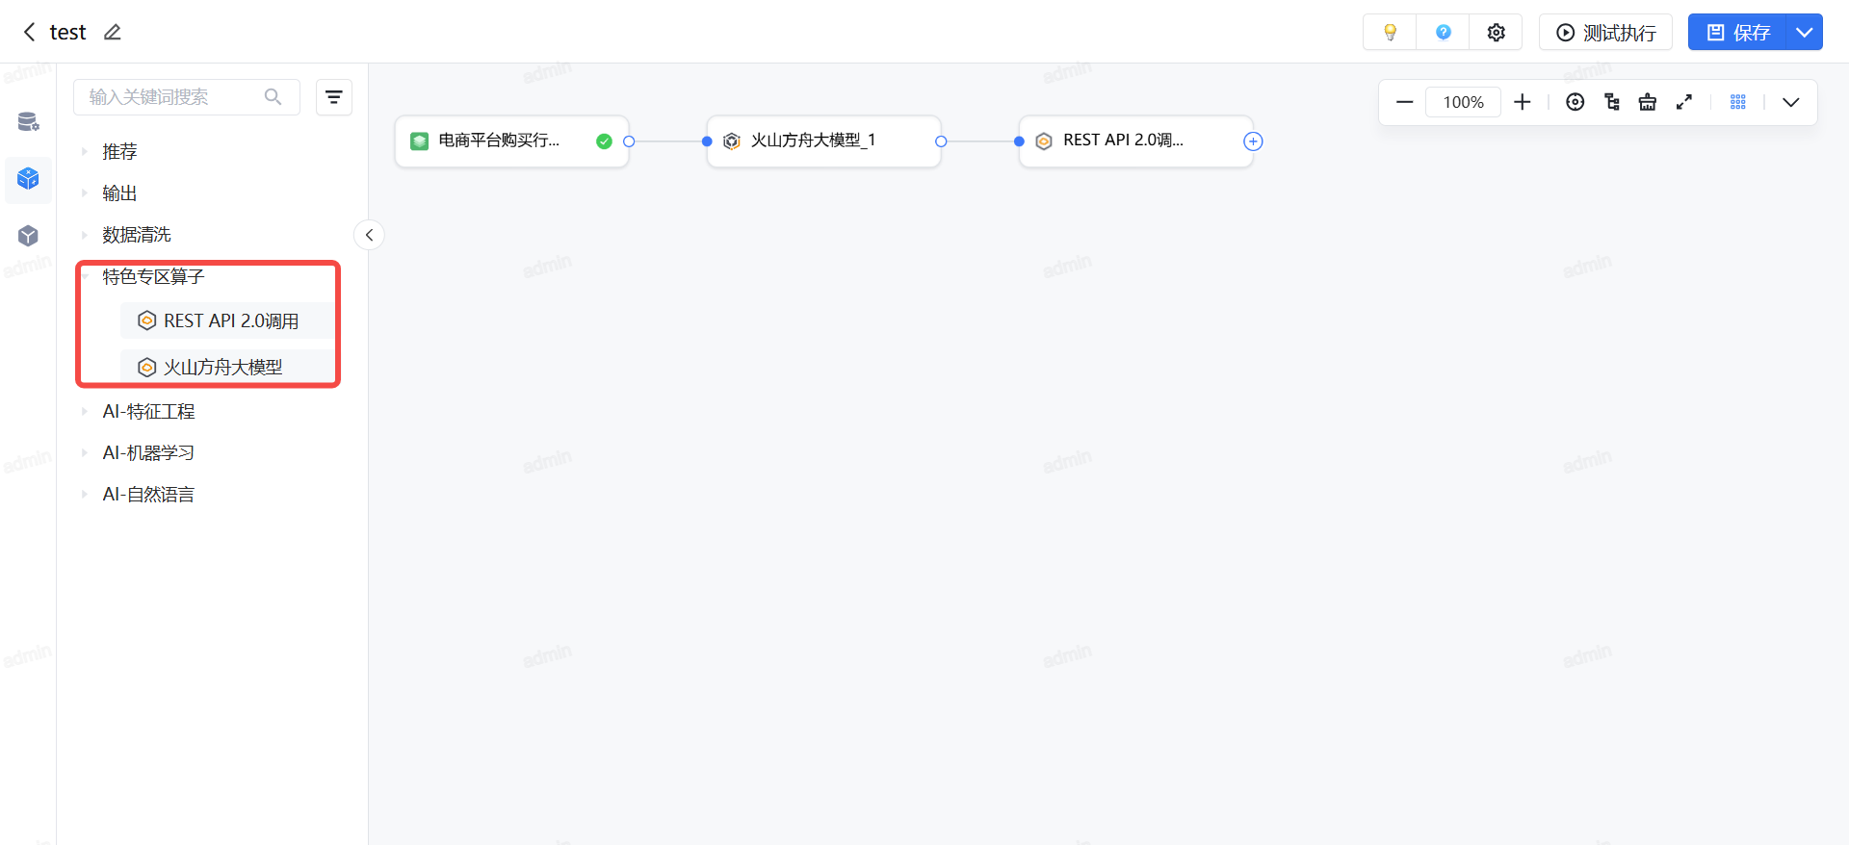Viewport: 1849px width, 845px height.
Task: Select the gray cube sidebar icon
Action: 29,236
